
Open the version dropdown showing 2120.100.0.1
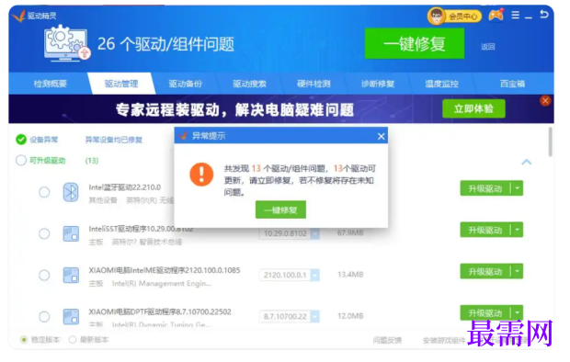click(x=314, y=275)
